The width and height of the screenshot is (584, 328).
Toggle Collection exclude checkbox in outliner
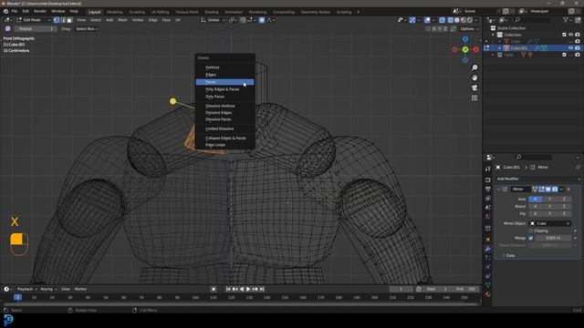pos(564,35)
